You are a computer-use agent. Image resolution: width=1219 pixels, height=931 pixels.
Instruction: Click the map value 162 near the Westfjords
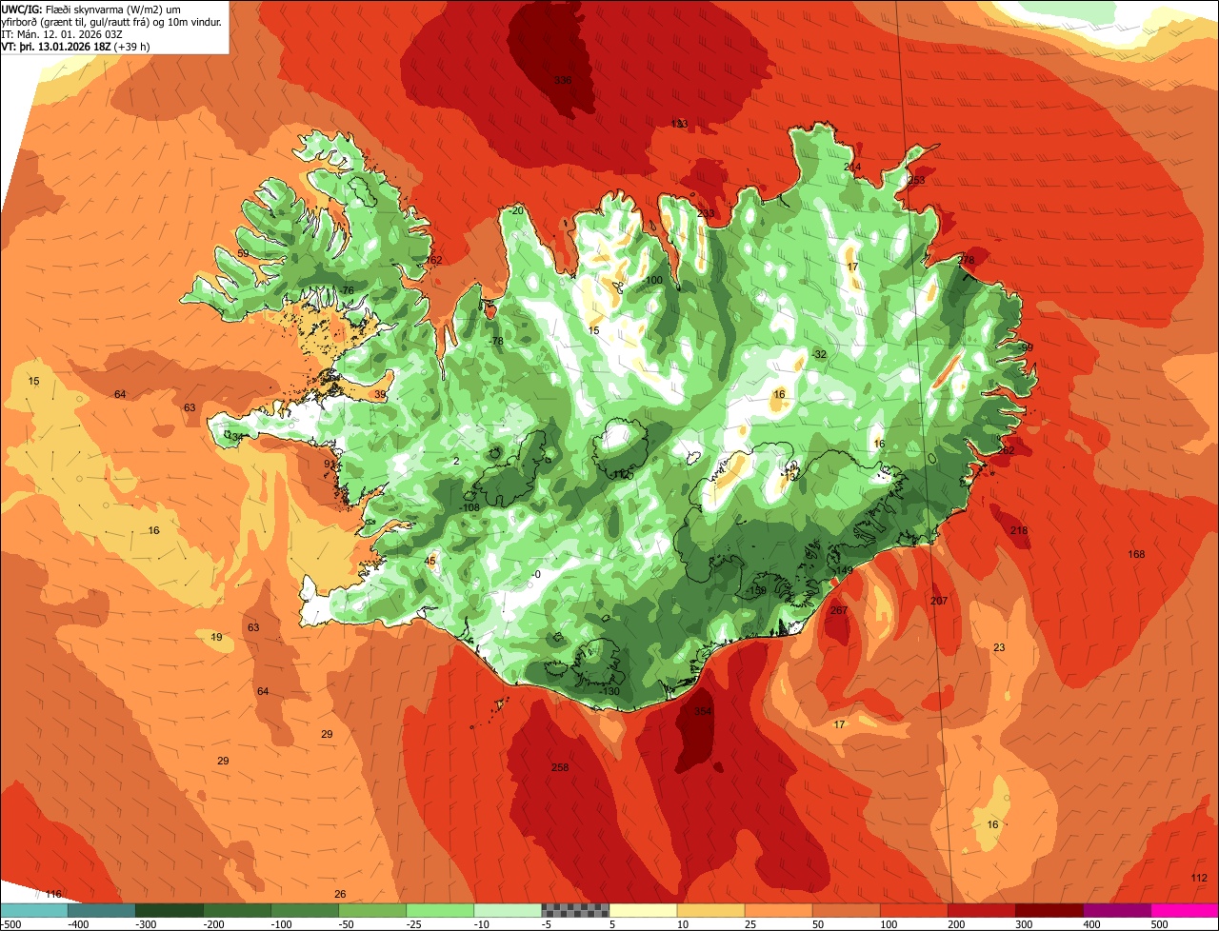tap(433, 261)
